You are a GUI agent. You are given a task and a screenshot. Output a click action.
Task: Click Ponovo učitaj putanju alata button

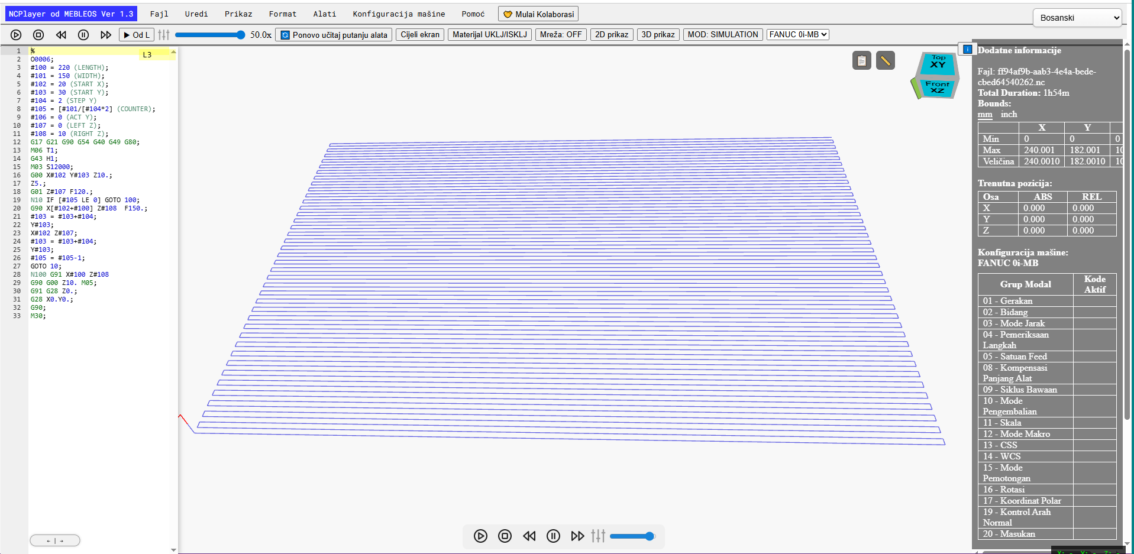[x=334, y=35]
